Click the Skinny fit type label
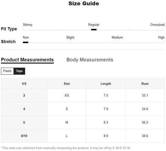 click(28, 25)
